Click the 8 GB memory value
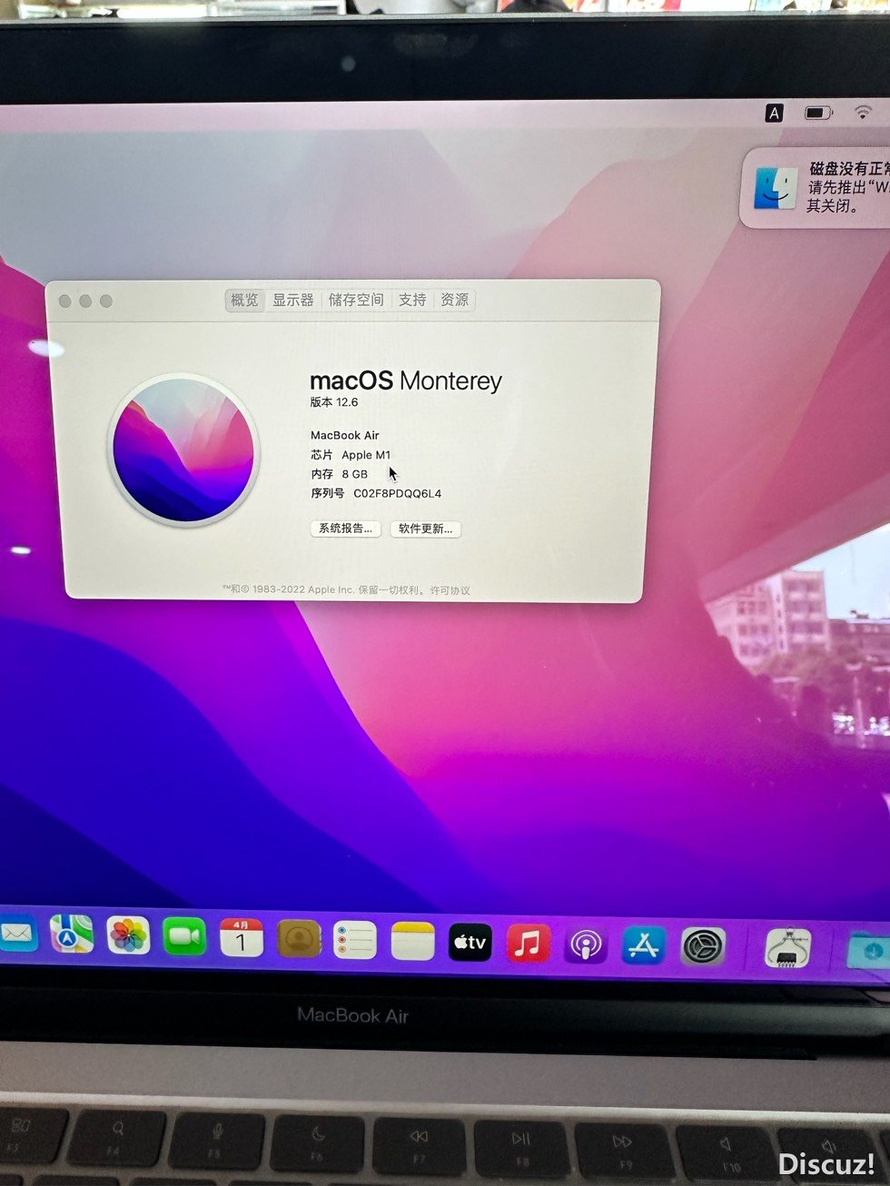The height and width of the screenshot is (1186, 890). (354, 474)
